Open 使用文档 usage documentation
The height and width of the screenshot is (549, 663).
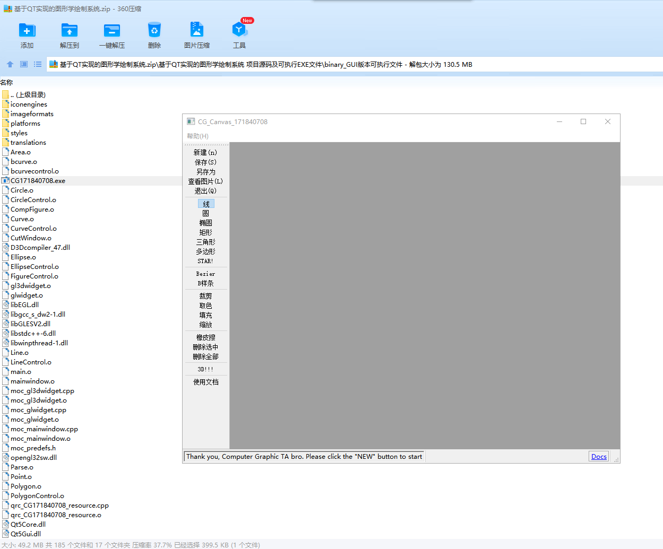click(x=205, y=382)
